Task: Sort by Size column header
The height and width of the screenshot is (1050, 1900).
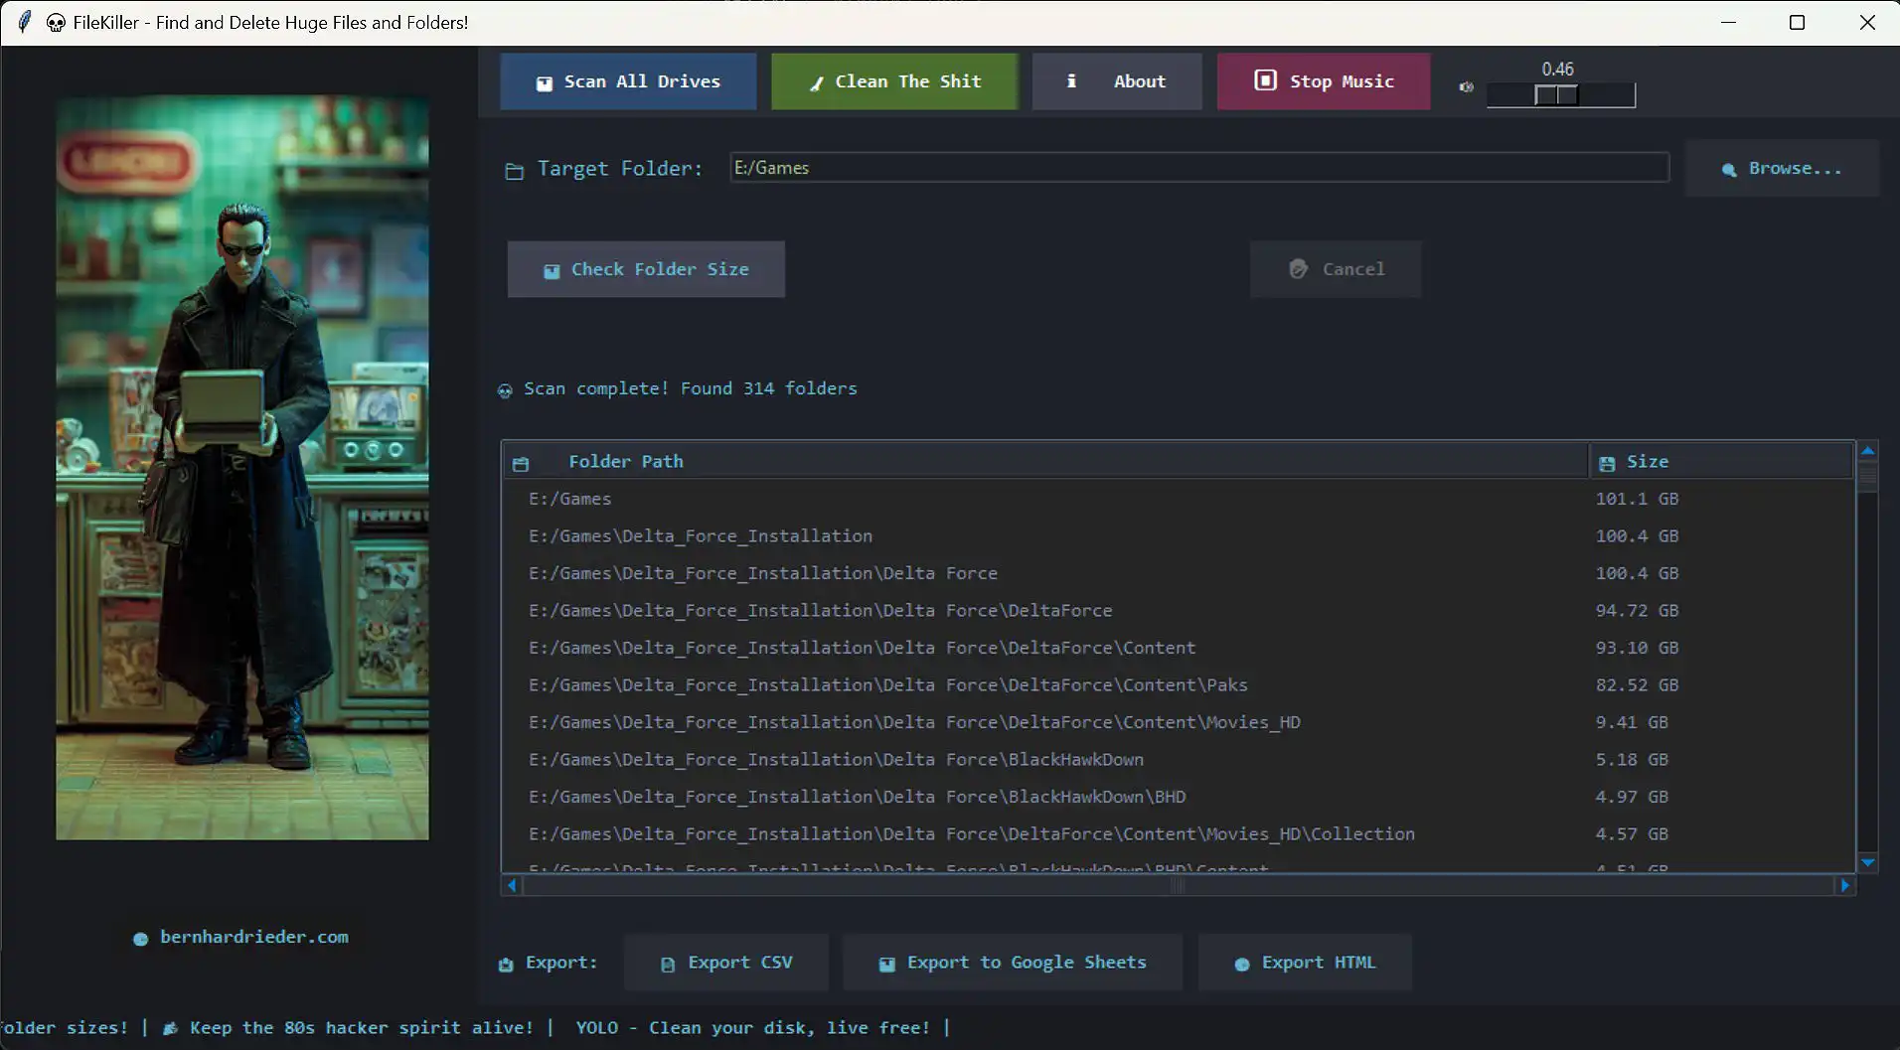Action: [x=1721, y=461]
